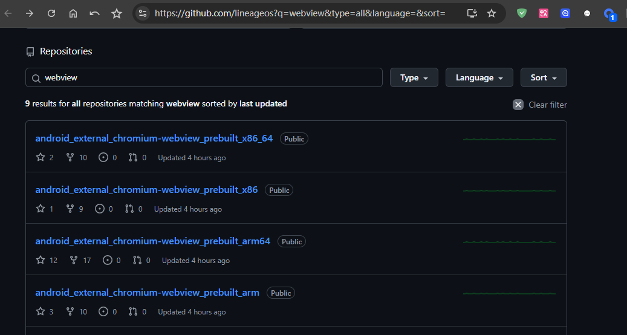Viewport: 627px width, 335px height.
Task: View stargazers of prebuilt_x86_64 repo
Action: [x=45, y=157]
